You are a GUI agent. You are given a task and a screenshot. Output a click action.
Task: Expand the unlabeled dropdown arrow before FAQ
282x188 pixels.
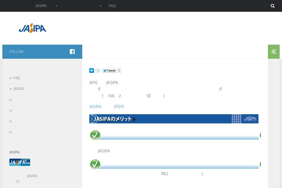point(101,6)
